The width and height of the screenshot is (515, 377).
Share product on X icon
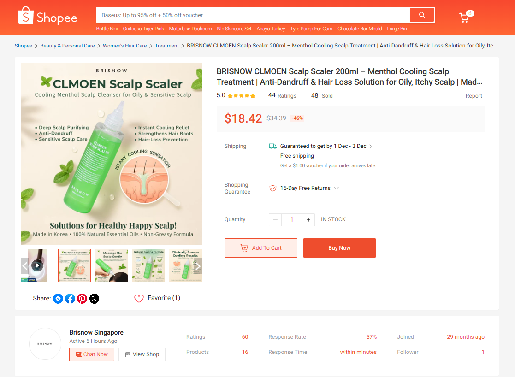pos(94,299)
